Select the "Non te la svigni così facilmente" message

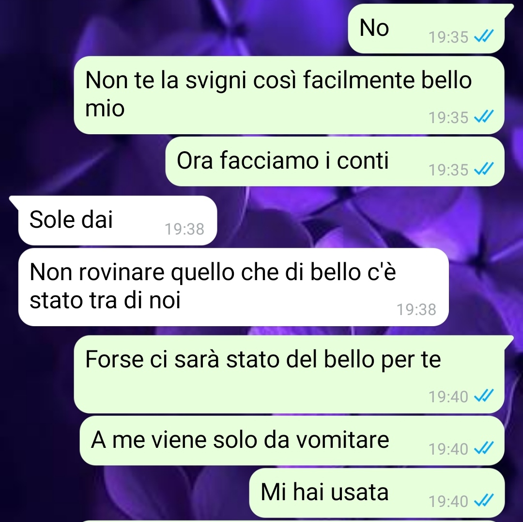pos(289,95)
